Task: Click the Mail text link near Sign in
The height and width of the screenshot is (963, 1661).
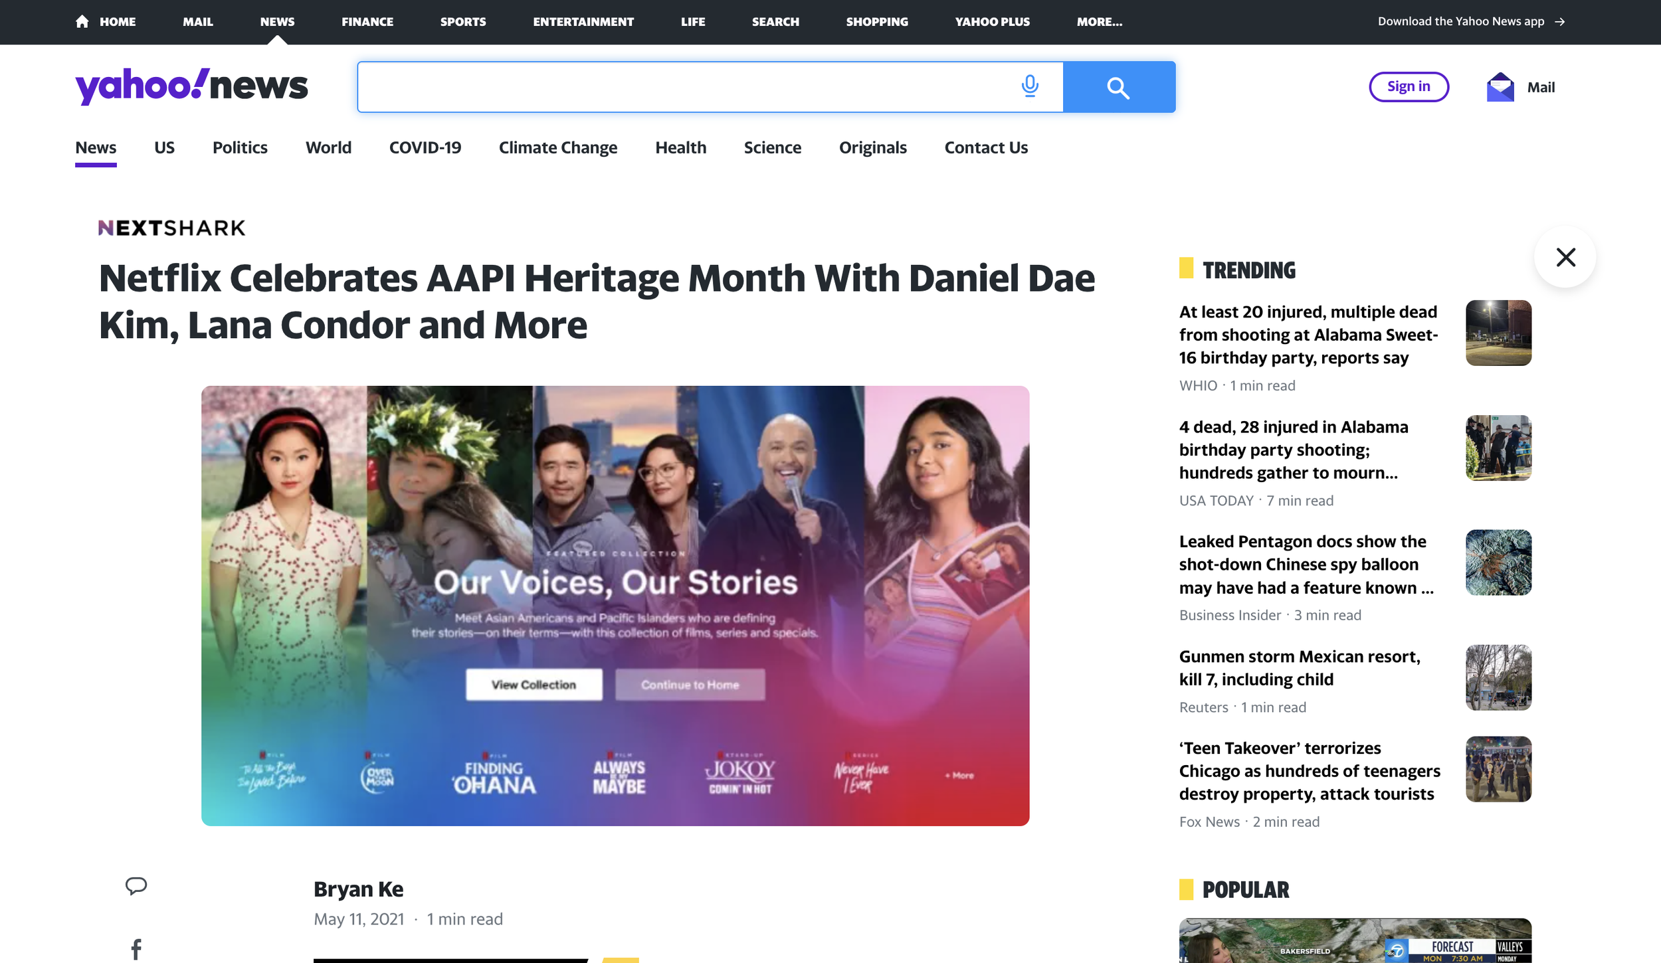Action: (1541, 88)
